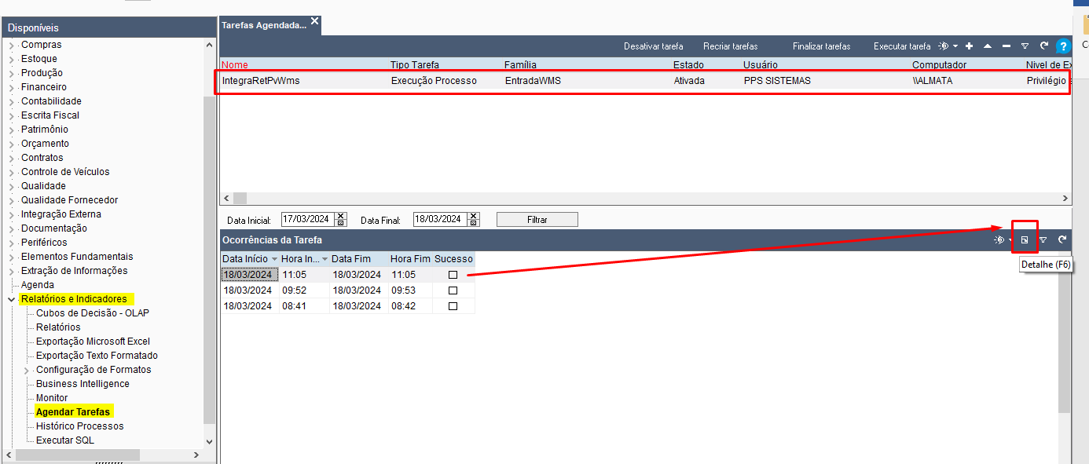Open Histórico Processos in the tree
1089x464 pixels.
coord(80,426)
